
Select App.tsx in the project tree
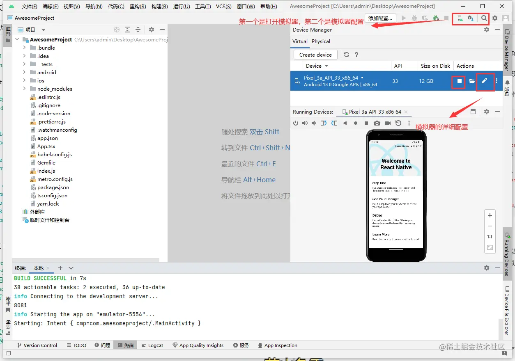click(x=46, y=146)
